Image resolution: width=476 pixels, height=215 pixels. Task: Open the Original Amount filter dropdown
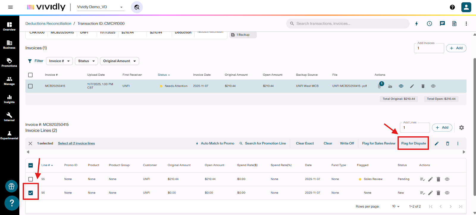[119, 61]
